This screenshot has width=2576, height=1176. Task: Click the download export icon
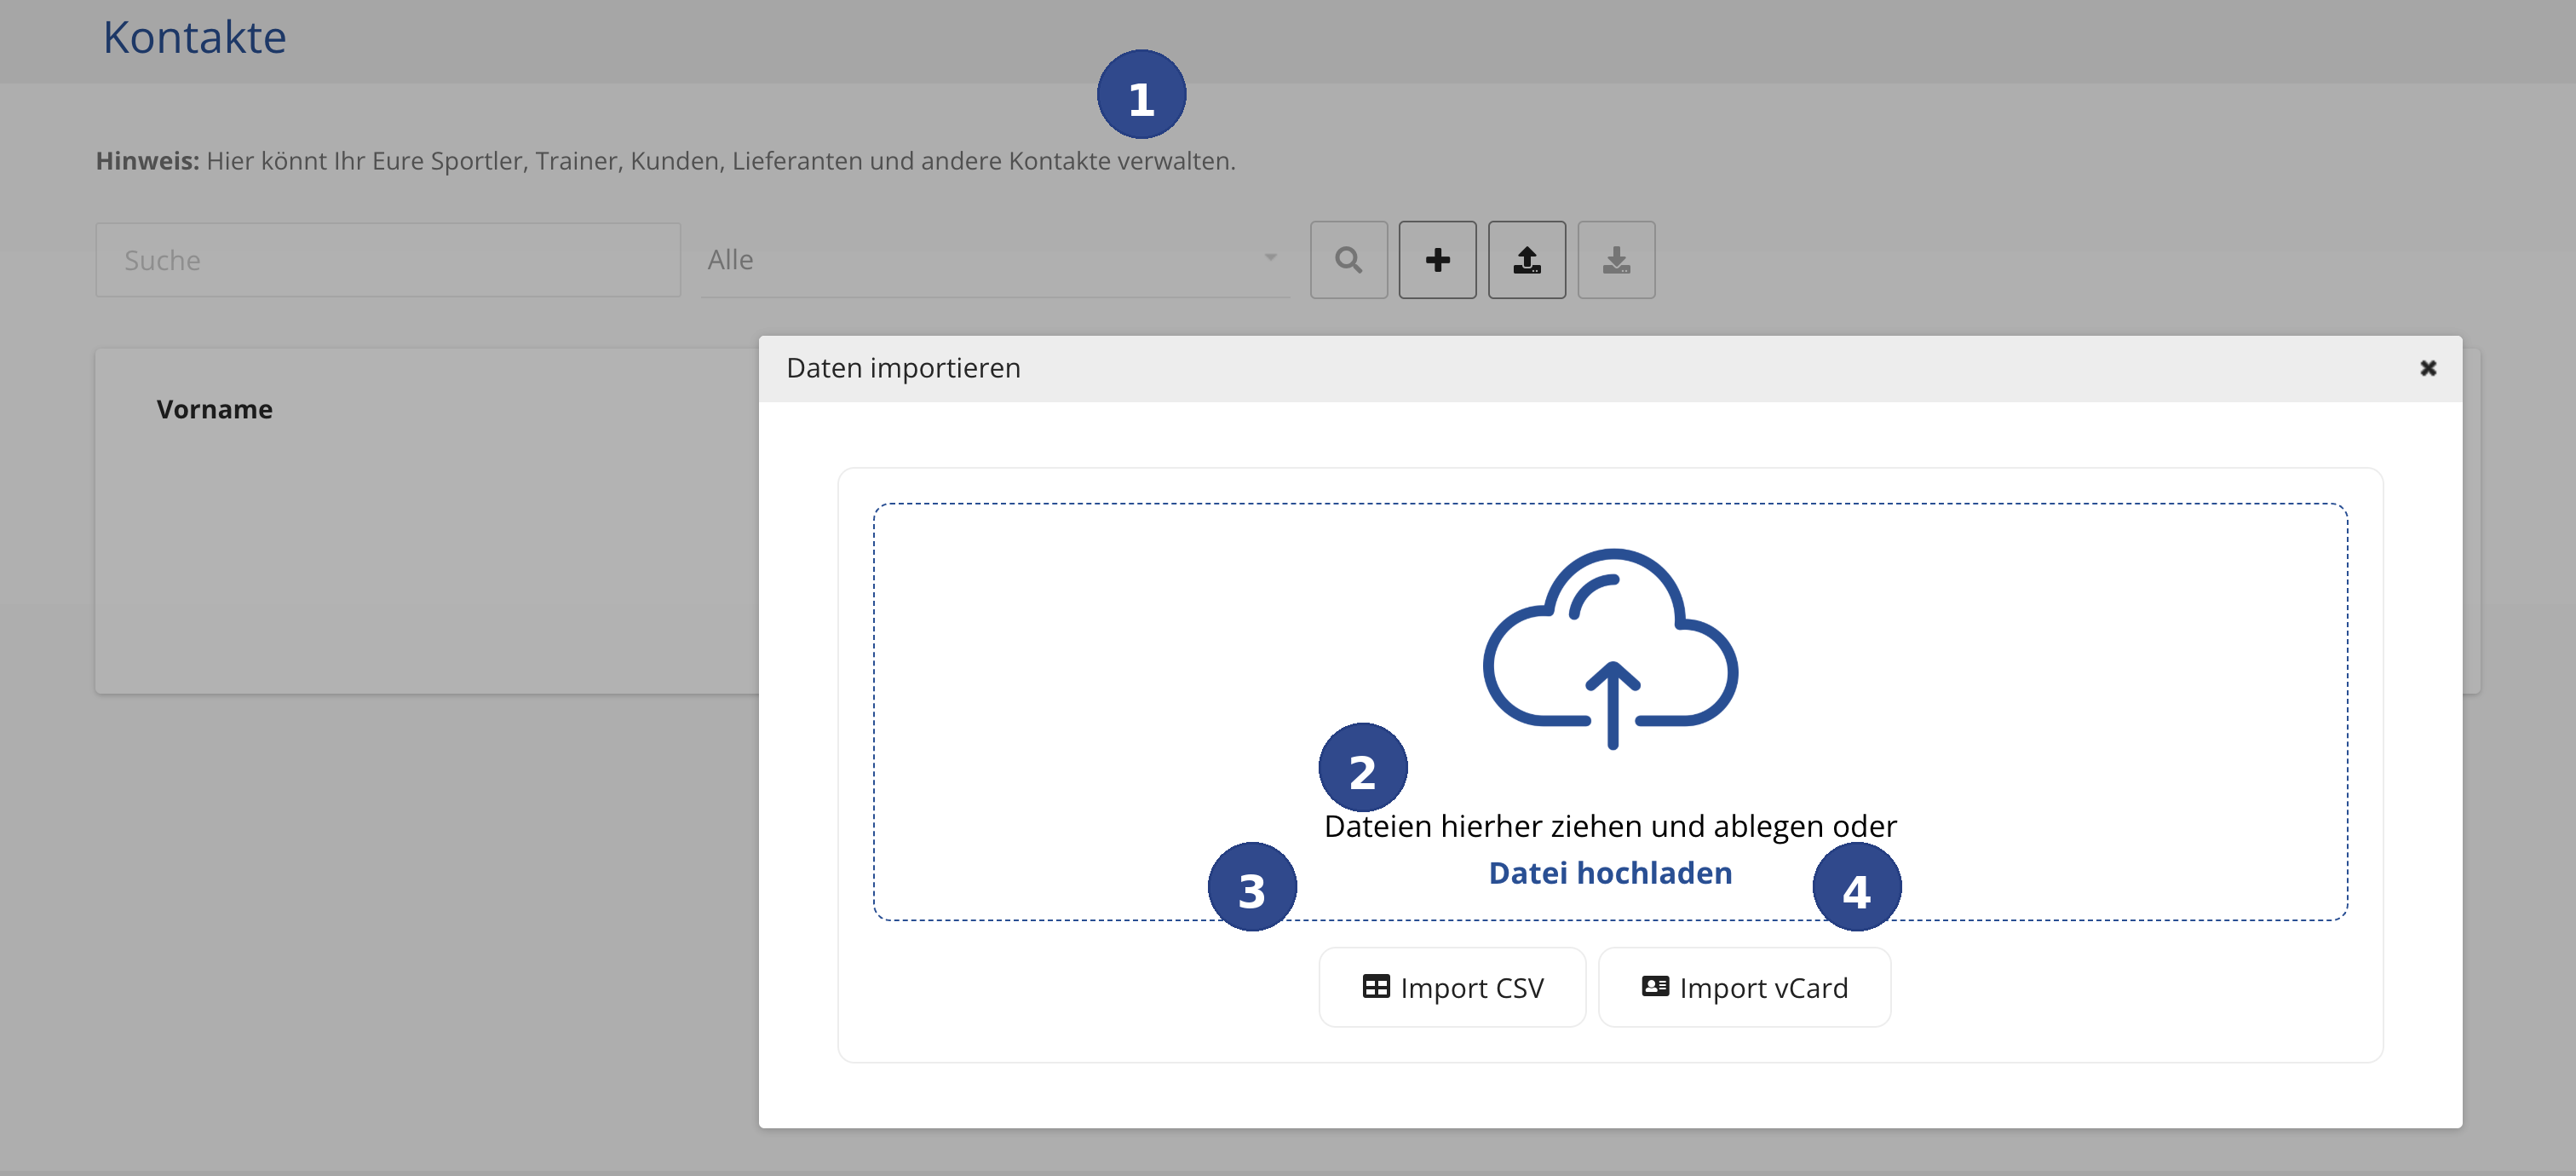coord(1616,259)
